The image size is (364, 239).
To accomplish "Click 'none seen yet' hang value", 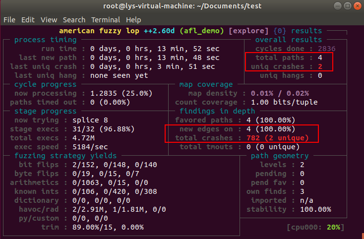I will coord(119,75).
